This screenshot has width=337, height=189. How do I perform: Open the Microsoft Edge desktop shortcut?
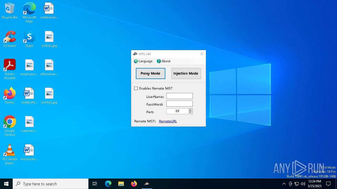point(29,12)
